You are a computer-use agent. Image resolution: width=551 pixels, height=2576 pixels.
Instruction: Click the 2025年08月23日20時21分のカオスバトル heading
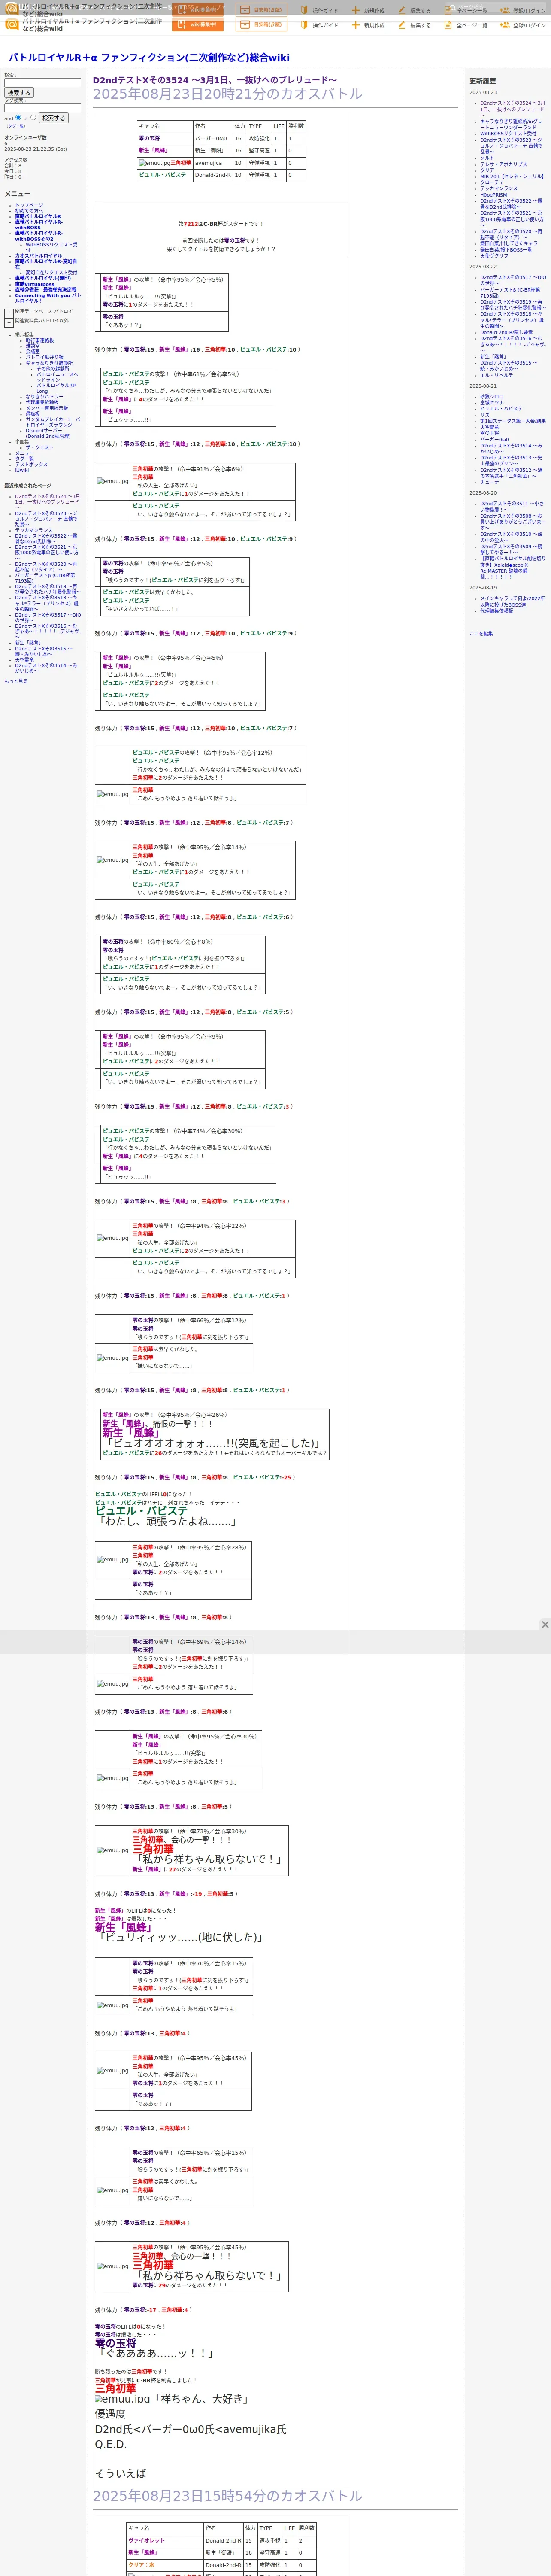click(x=228, y=94)
